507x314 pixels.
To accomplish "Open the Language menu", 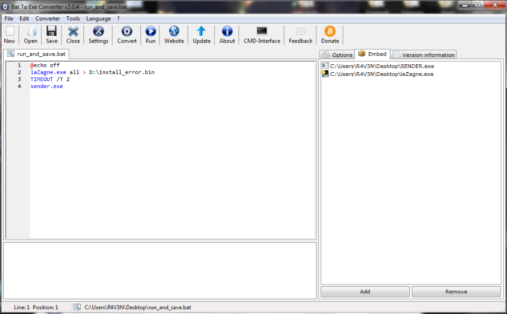I will pos(98,18).
